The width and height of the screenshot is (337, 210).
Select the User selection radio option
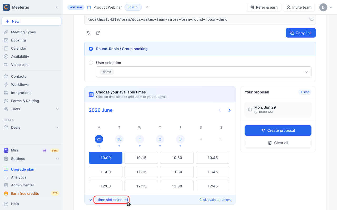(x=91, y=63)
